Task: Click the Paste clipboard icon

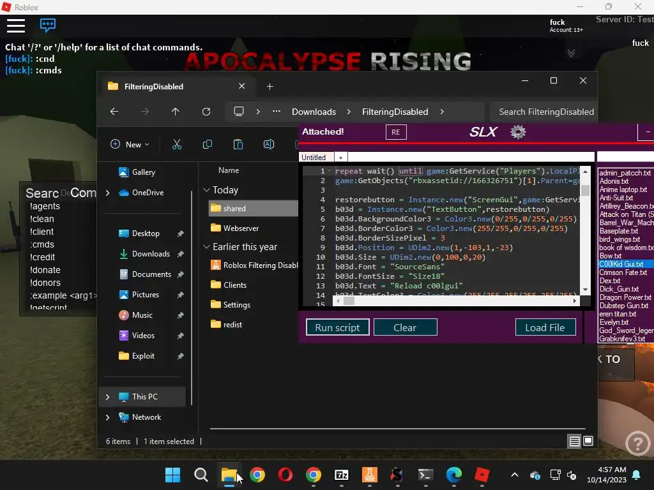Action: coord(238,145)
